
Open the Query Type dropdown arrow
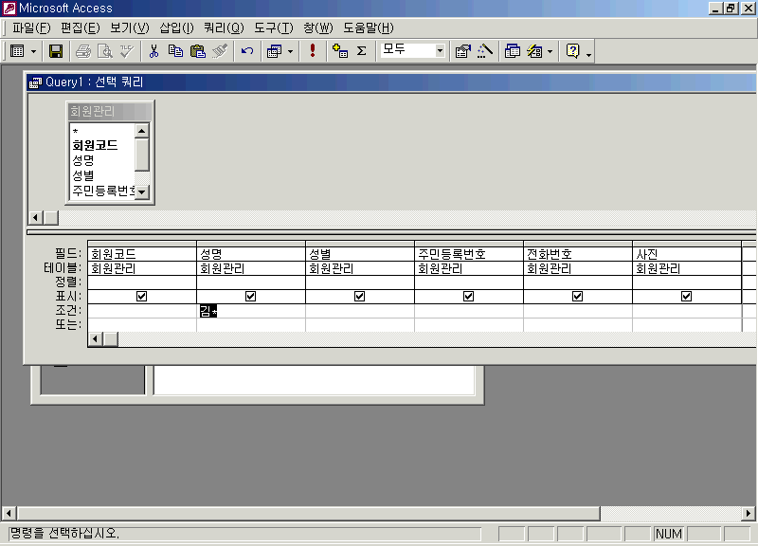(290, 51)
